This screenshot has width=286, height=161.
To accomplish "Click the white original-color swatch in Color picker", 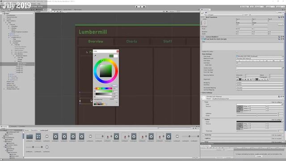I will coord(116,56).
